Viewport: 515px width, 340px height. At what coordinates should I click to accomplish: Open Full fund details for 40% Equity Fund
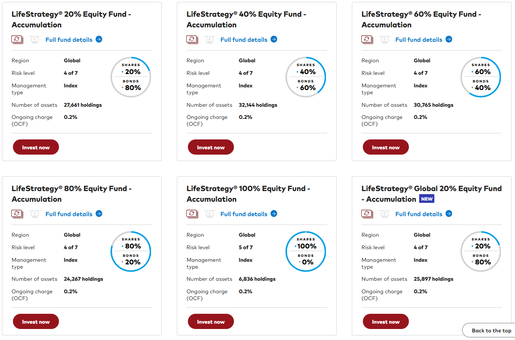pyautogui.click(x=244, y=40)
